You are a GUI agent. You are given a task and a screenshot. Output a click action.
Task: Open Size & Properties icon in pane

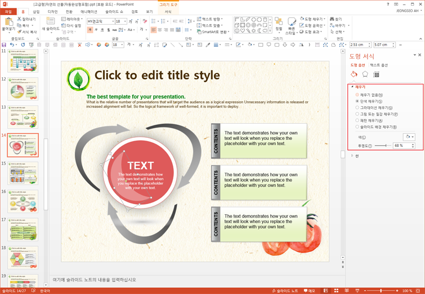click(376, 74)
